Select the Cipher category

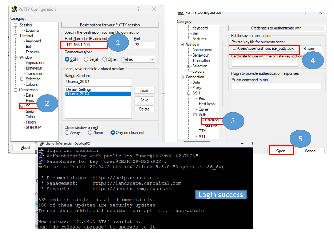pyautogui.click(x=204, y=109)
